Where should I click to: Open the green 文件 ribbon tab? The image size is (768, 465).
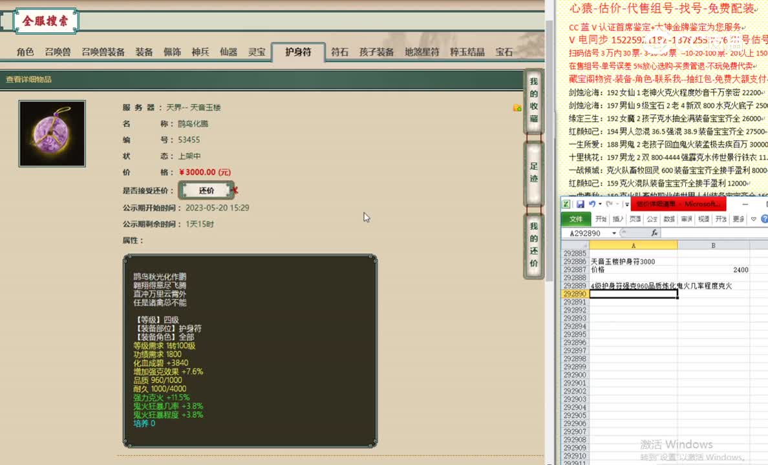click(575, 220)
